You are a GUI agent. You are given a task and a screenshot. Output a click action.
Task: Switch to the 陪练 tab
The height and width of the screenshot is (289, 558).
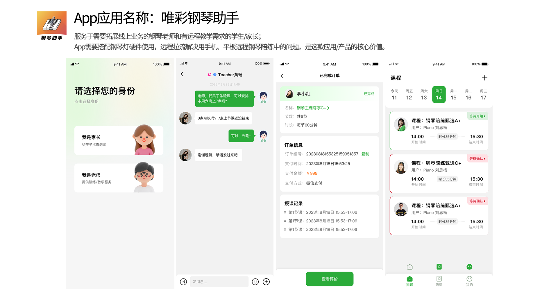[x=439, y=281]
